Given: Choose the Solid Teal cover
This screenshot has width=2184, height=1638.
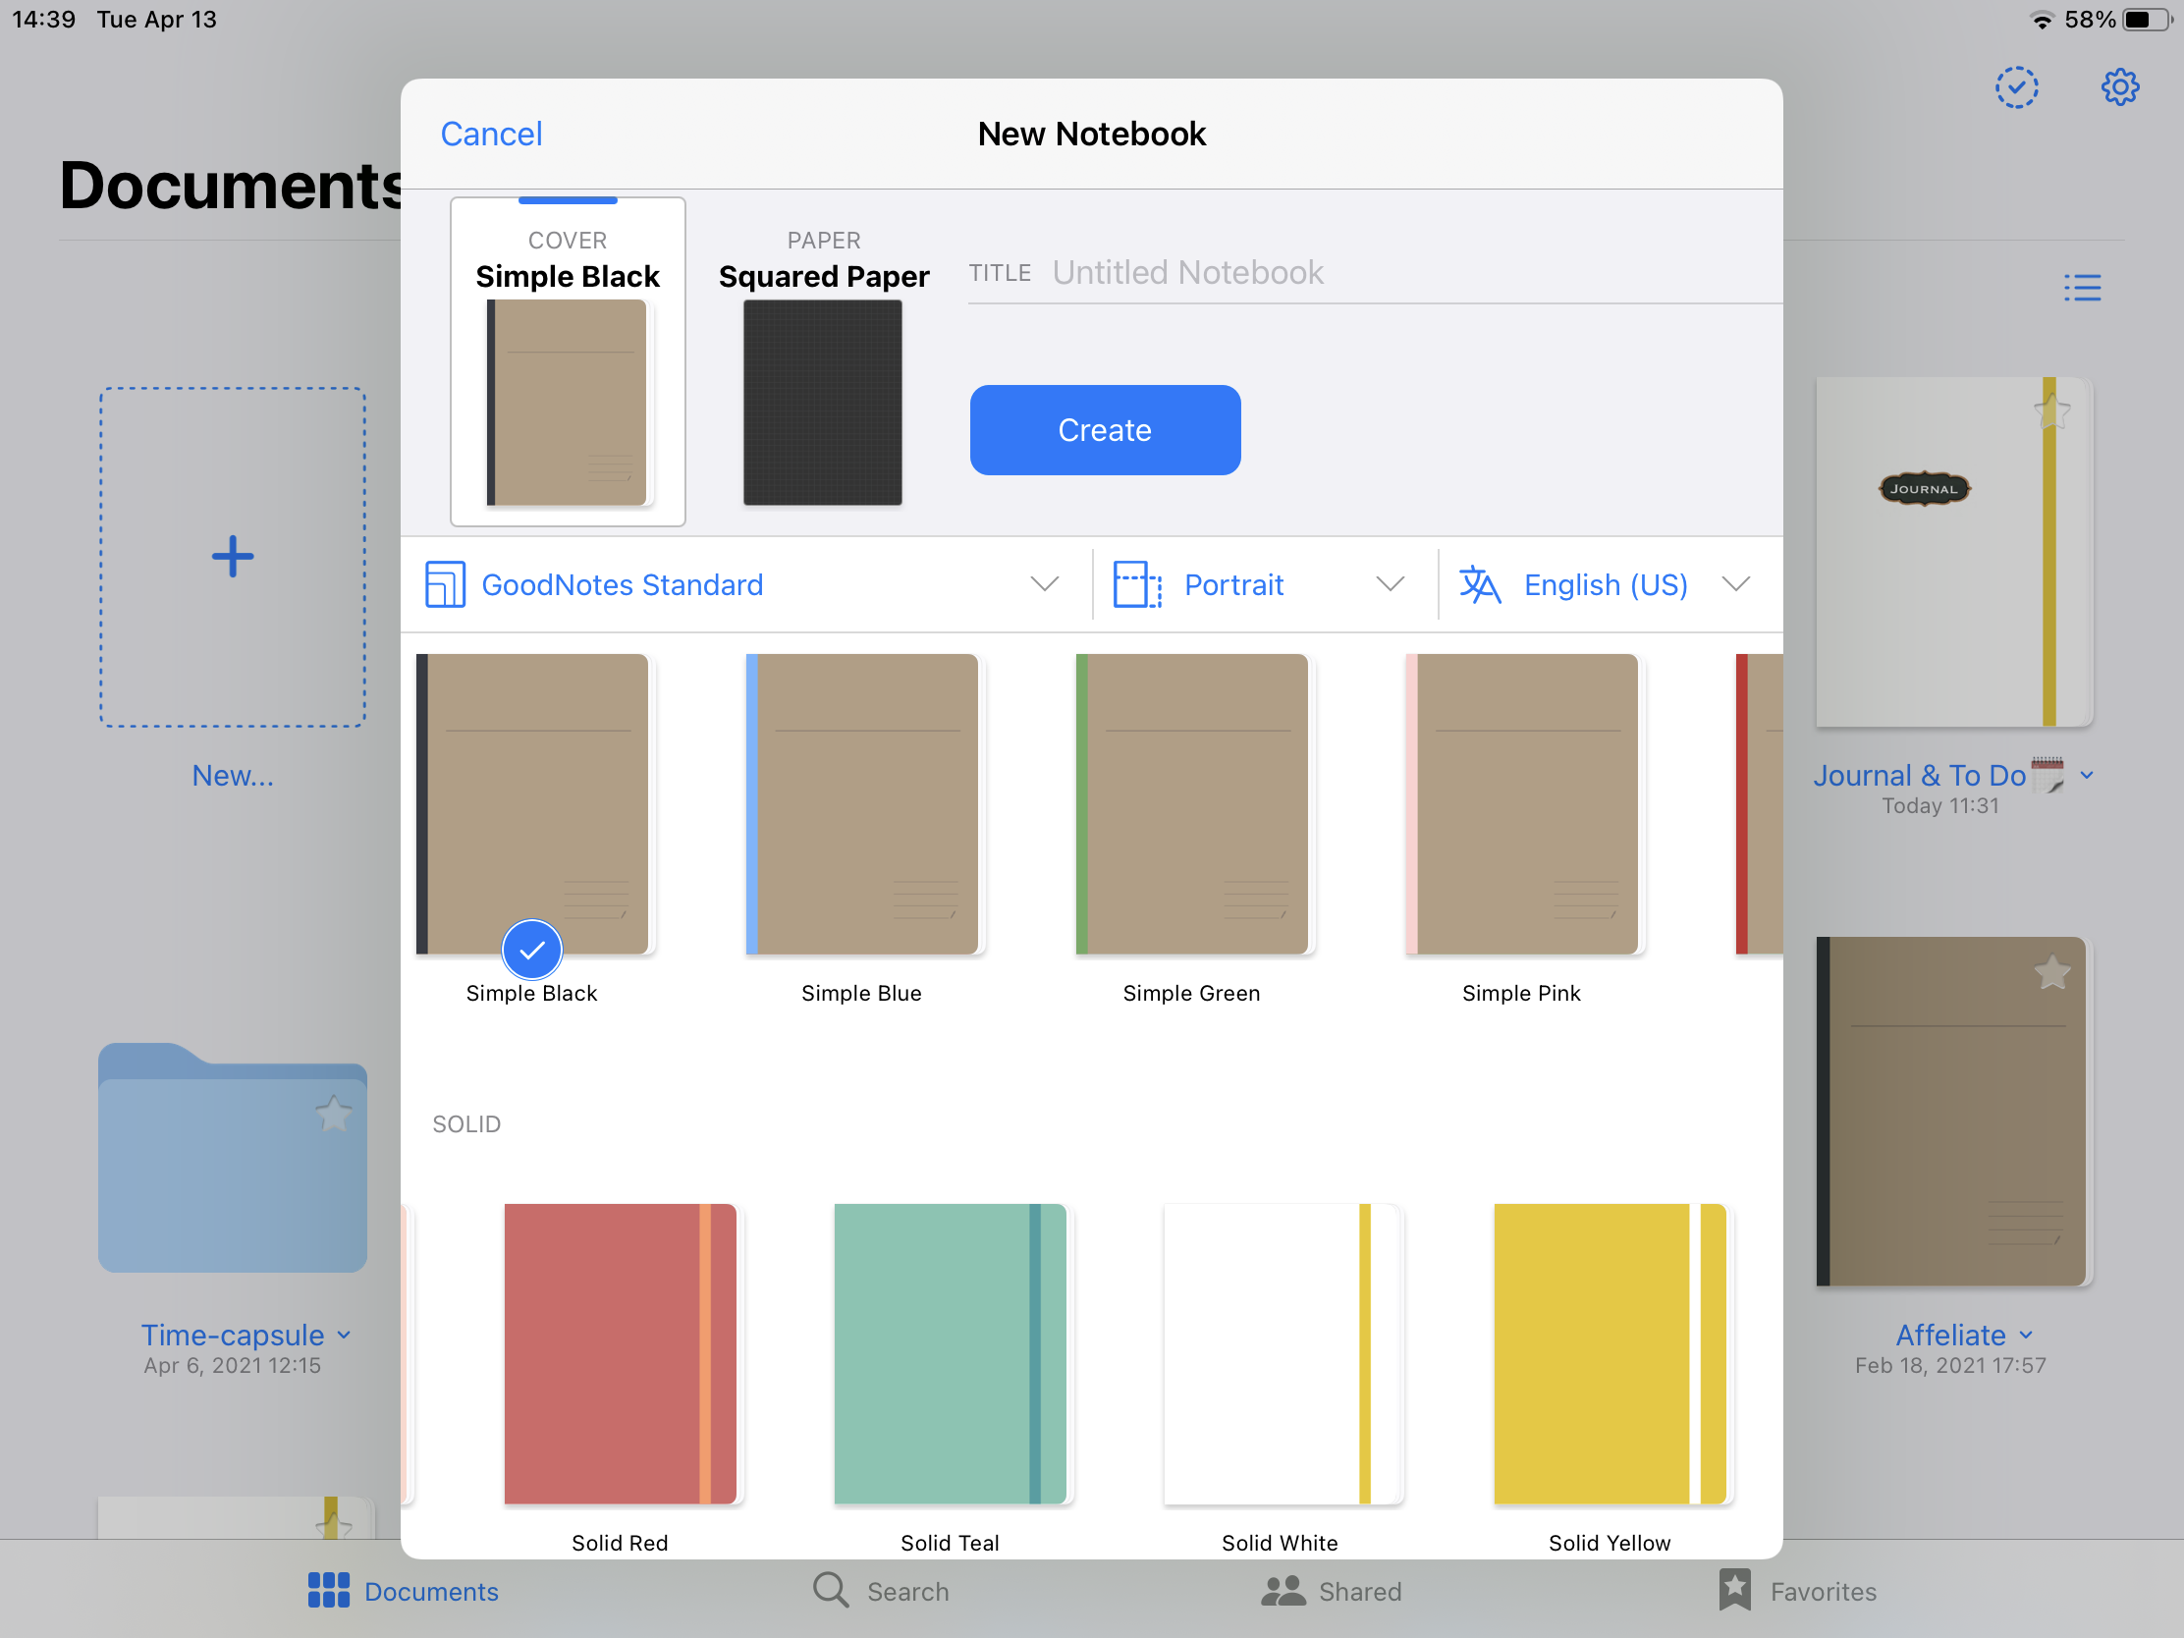Looking at the screenshot, I should 950,1354.
